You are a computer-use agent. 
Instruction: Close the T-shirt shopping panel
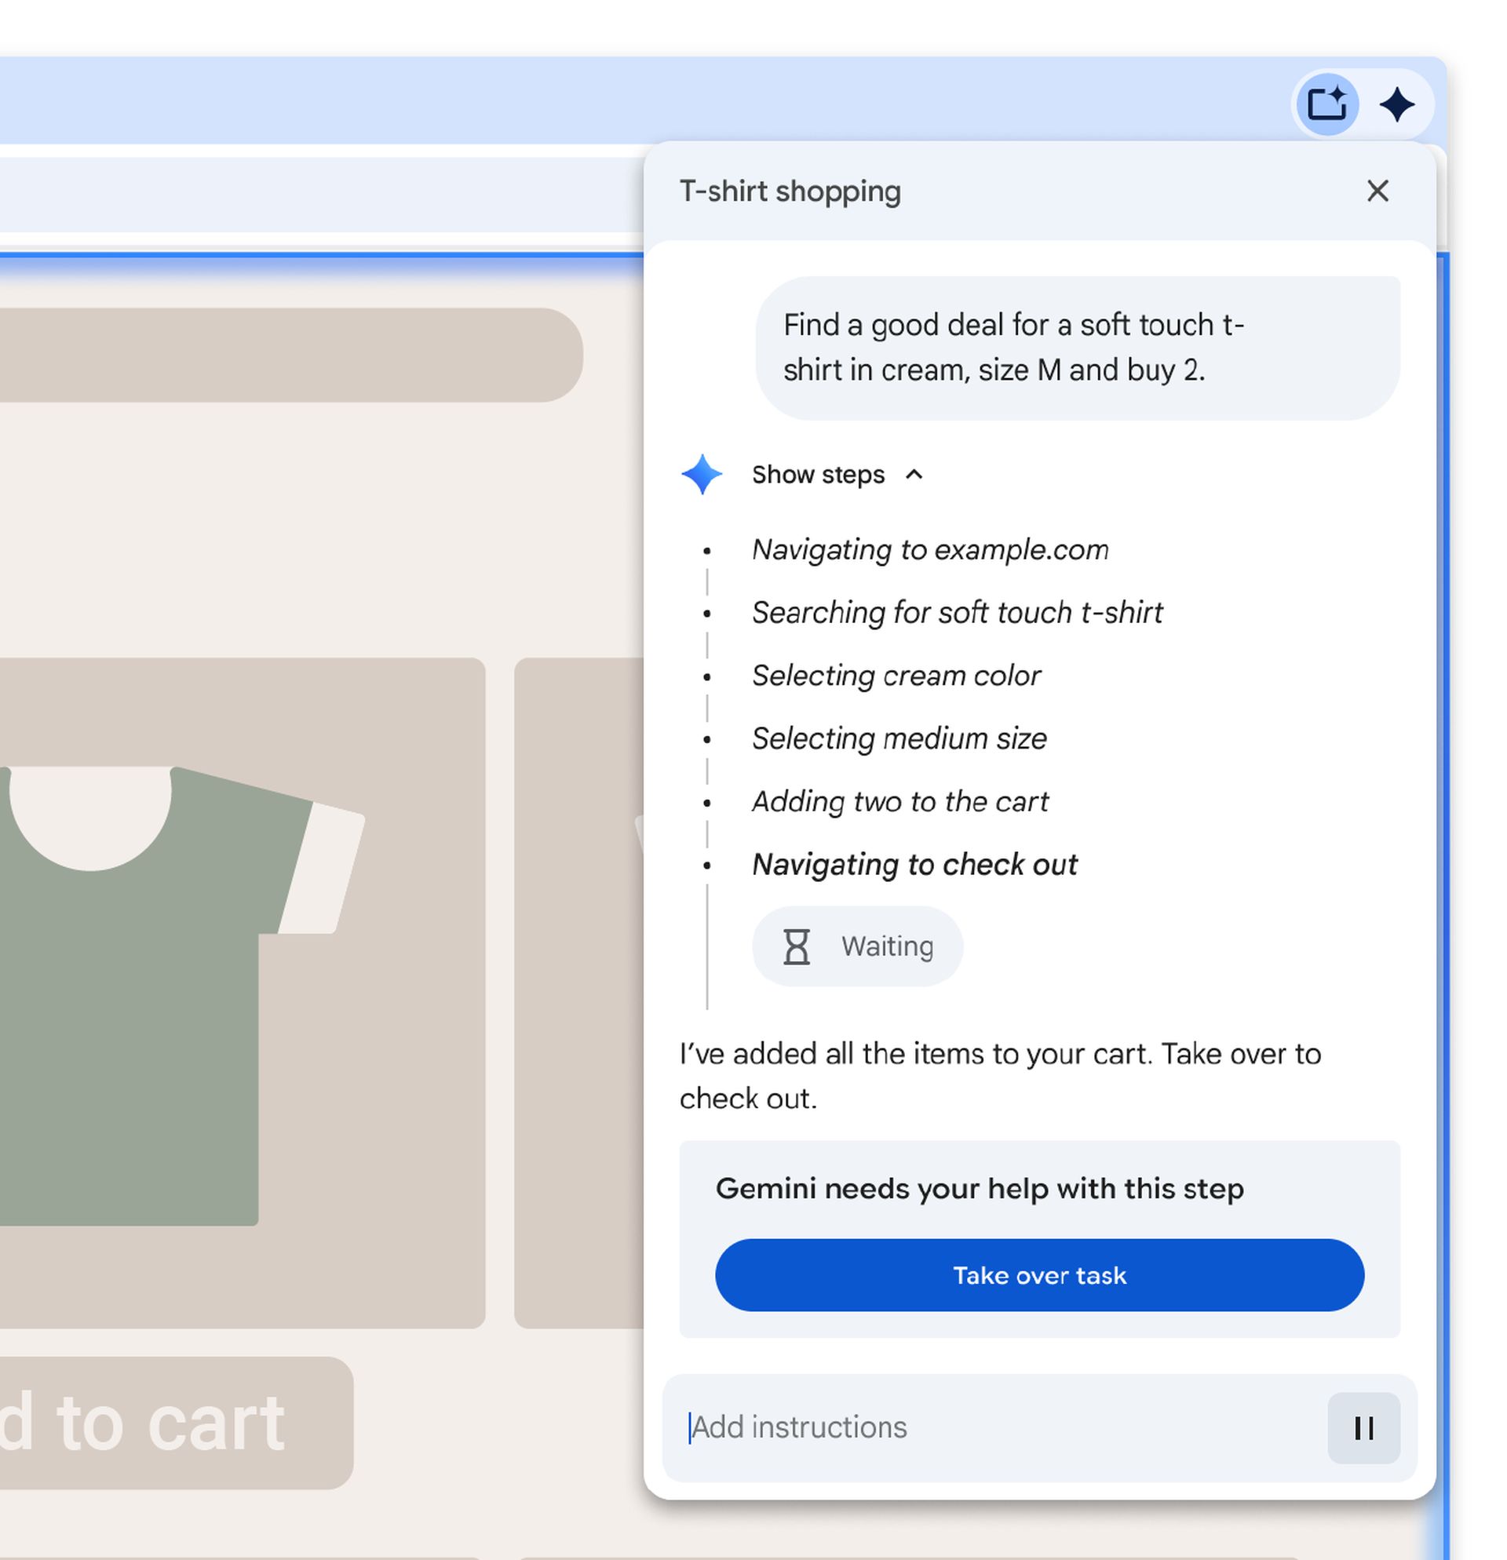click(1377, 191)
